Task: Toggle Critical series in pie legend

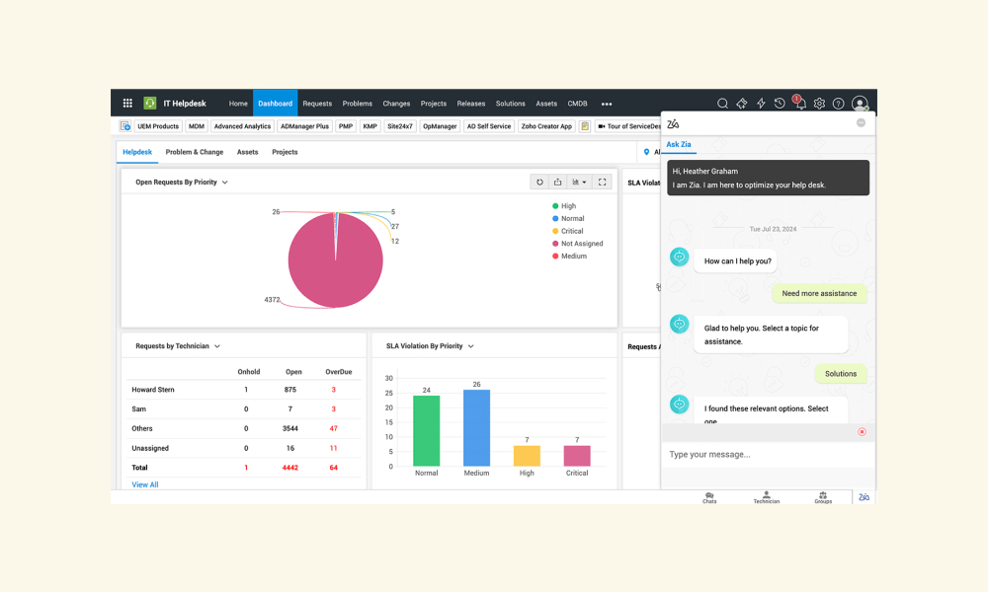Action: [x=568, y=231]
